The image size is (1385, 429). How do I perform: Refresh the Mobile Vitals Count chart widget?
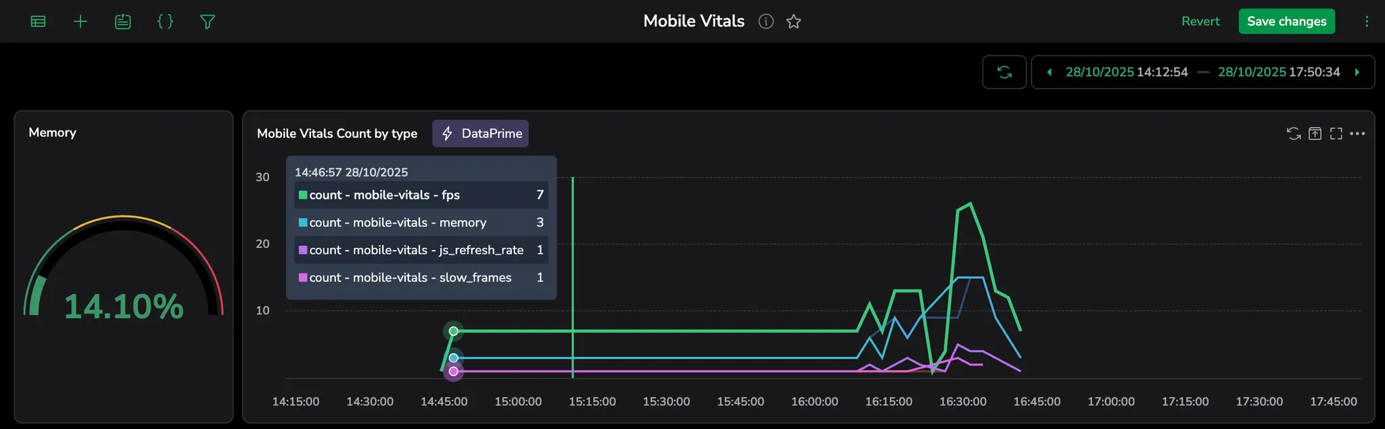(1293, 134)
